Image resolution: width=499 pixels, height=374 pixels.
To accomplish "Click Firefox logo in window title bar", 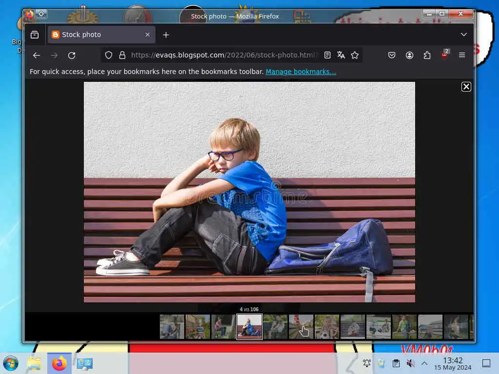I will click(29, 14).
